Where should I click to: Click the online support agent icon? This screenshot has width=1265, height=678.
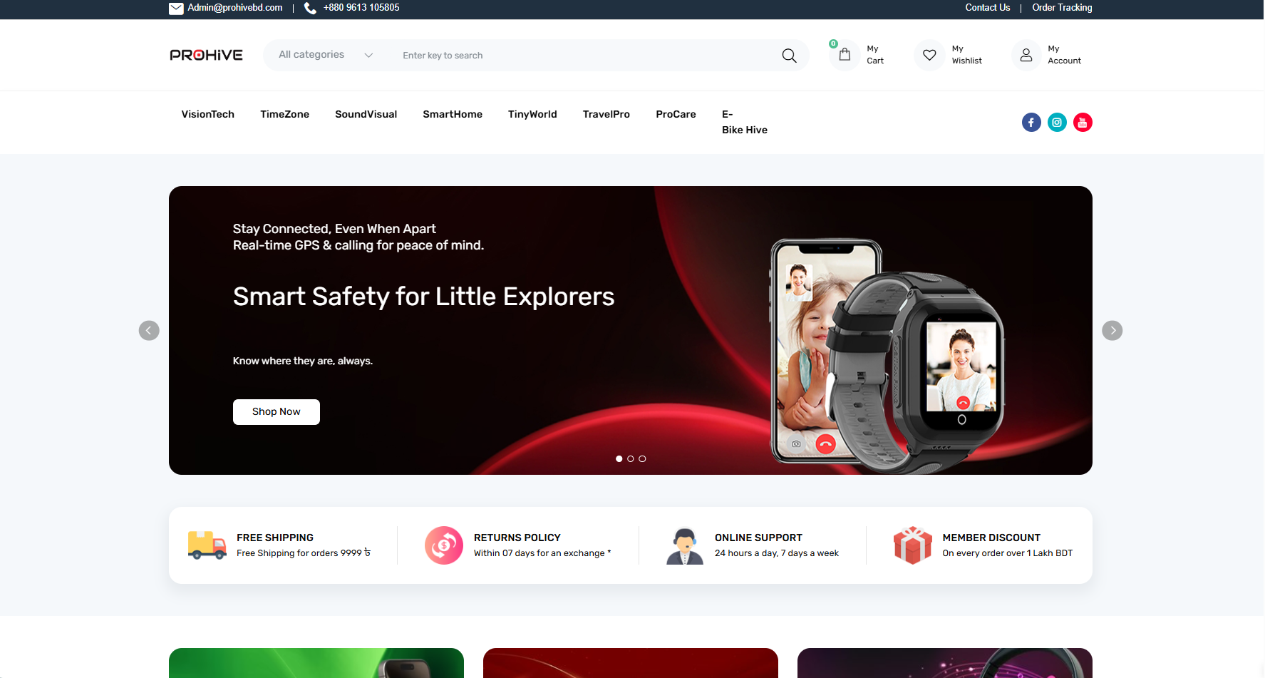click(685, 546)
